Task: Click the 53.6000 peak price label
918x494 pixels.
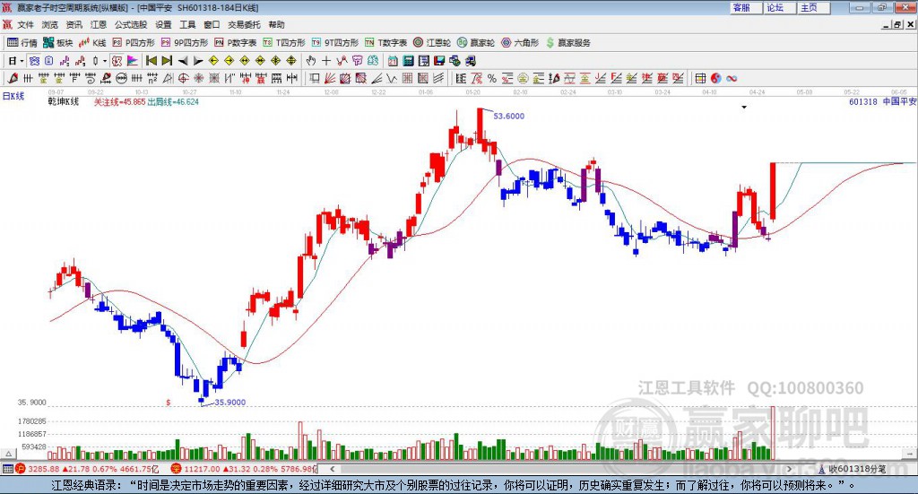Action: coord(508,117)
